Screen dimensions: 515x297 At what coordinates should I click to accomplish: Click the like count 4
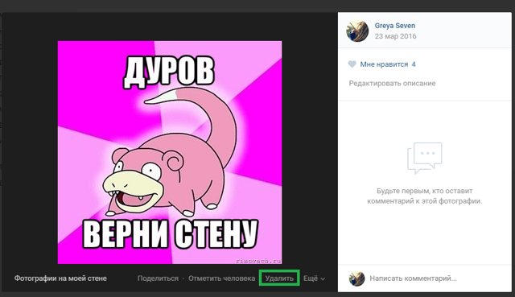pyautogui.click(x=414, y=64)
